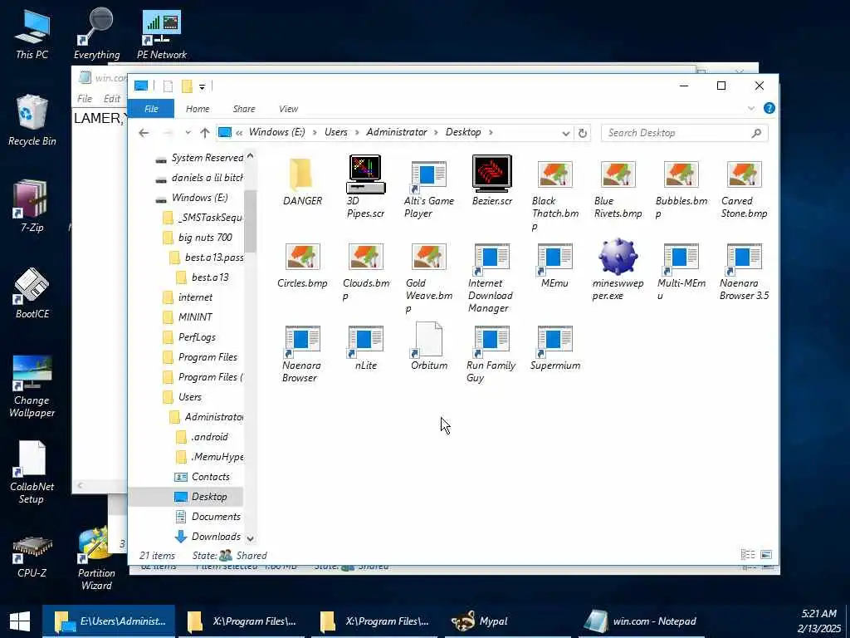
Task: Open Notepad's Edit menu
Action: (x=112, y=98)
